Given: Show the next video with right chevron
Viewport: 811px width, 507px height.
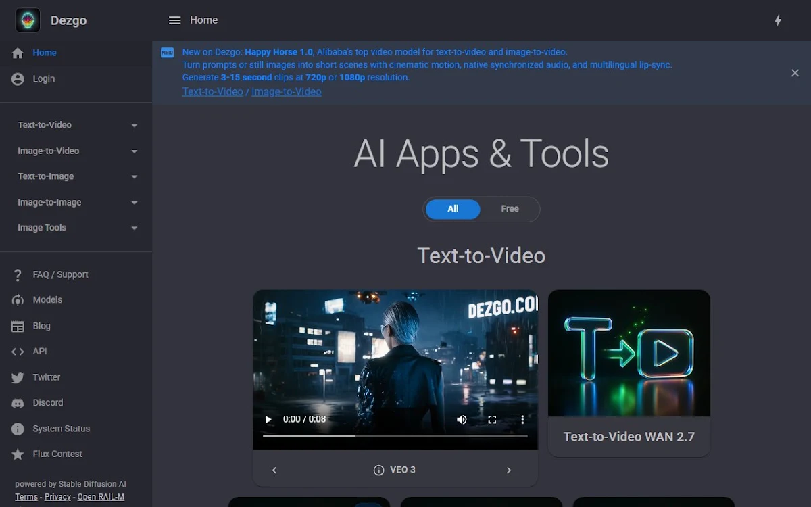Looking at the screenshot, I should click(x=509, y=470).
